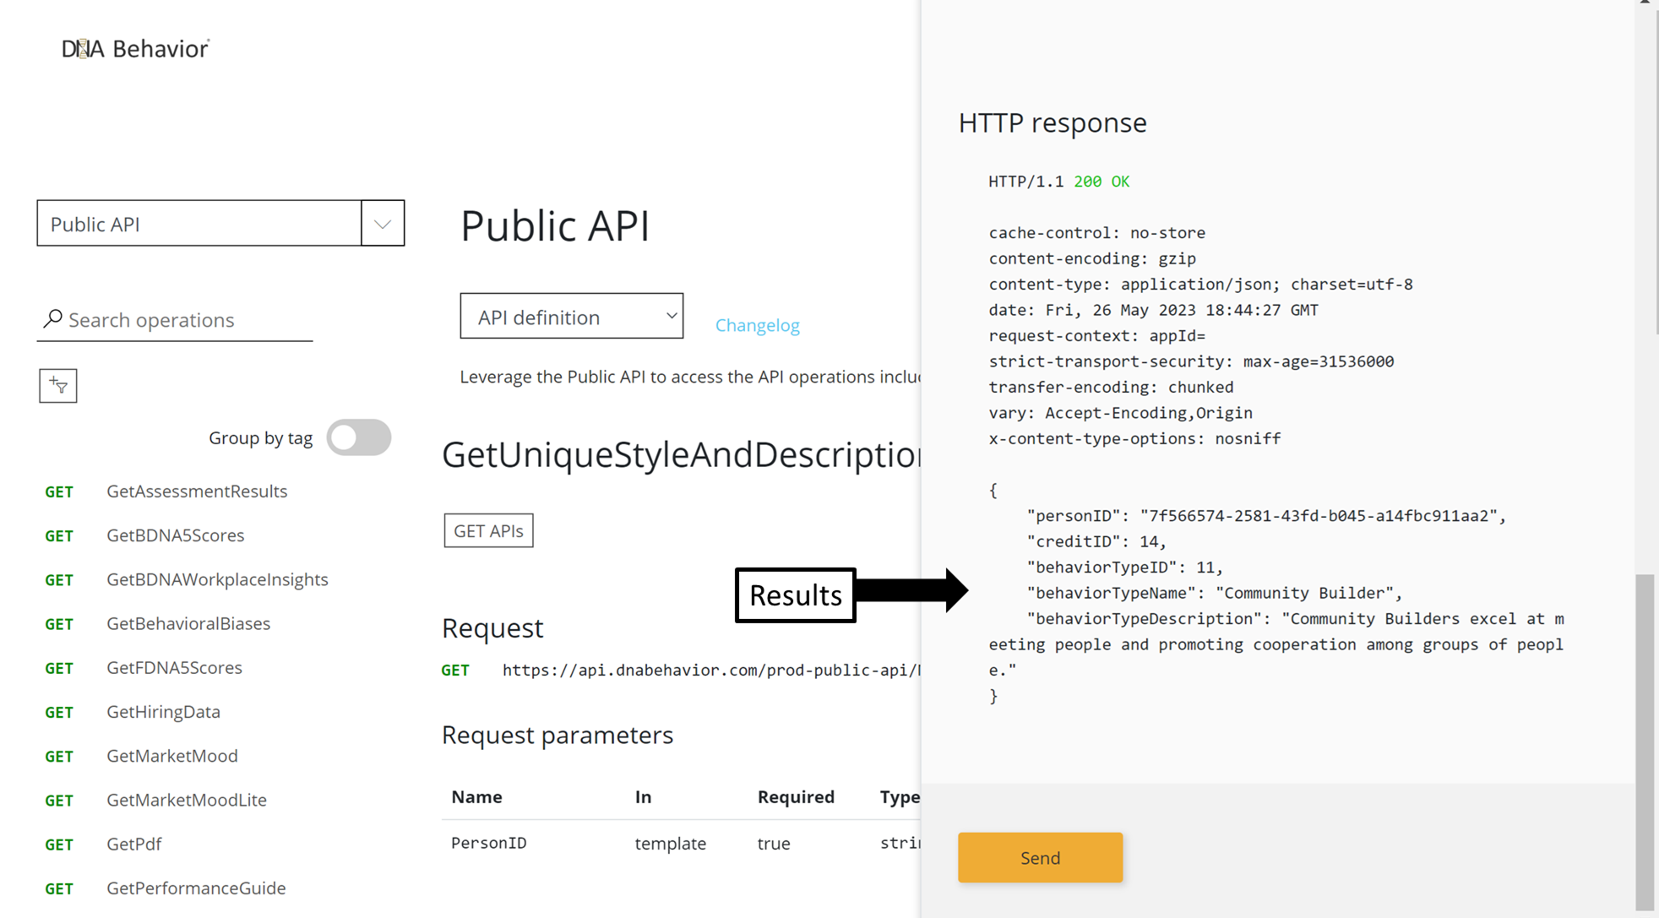Expand the Public API selector arrow
The width and height of the screenshot is (1659, 918).
[x=383, y=224]
